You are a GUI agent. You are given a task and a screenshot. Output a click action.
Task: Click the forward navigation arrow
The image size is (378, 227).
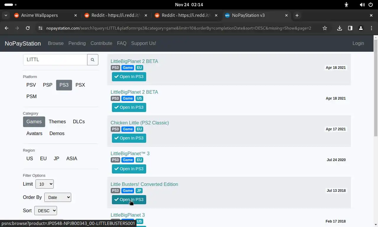coord(17,28)
